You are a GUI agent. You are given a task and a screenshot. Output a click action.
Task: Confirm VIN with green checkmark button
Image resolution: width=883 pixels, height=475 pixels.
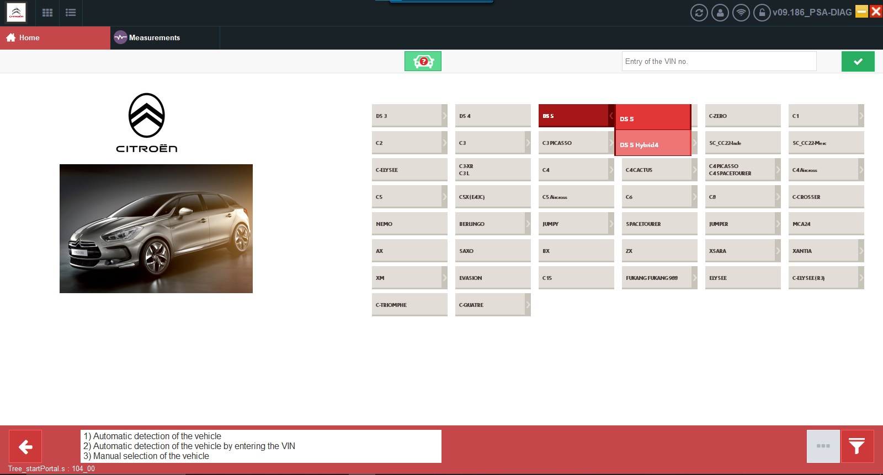pyautogui.click(x=858, y=62)
